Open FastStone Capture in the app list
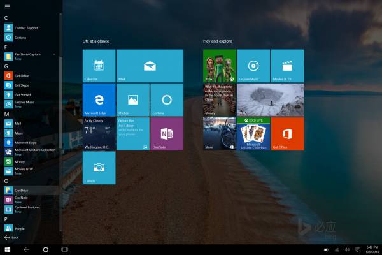382x255 pixels. (31, 56)
